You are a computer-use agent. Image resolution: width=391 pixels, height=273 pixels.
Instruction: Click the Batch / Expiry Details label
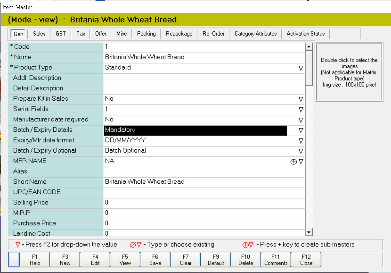click(43, 130)
